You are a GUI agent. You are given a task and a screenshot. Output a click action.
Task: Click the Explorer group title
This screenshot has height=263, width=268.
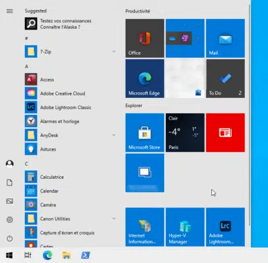(134, 105)
